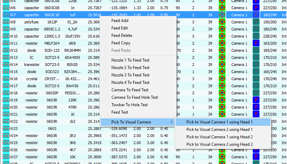Click the red-green vision icon in row W21

coord(222,115)
